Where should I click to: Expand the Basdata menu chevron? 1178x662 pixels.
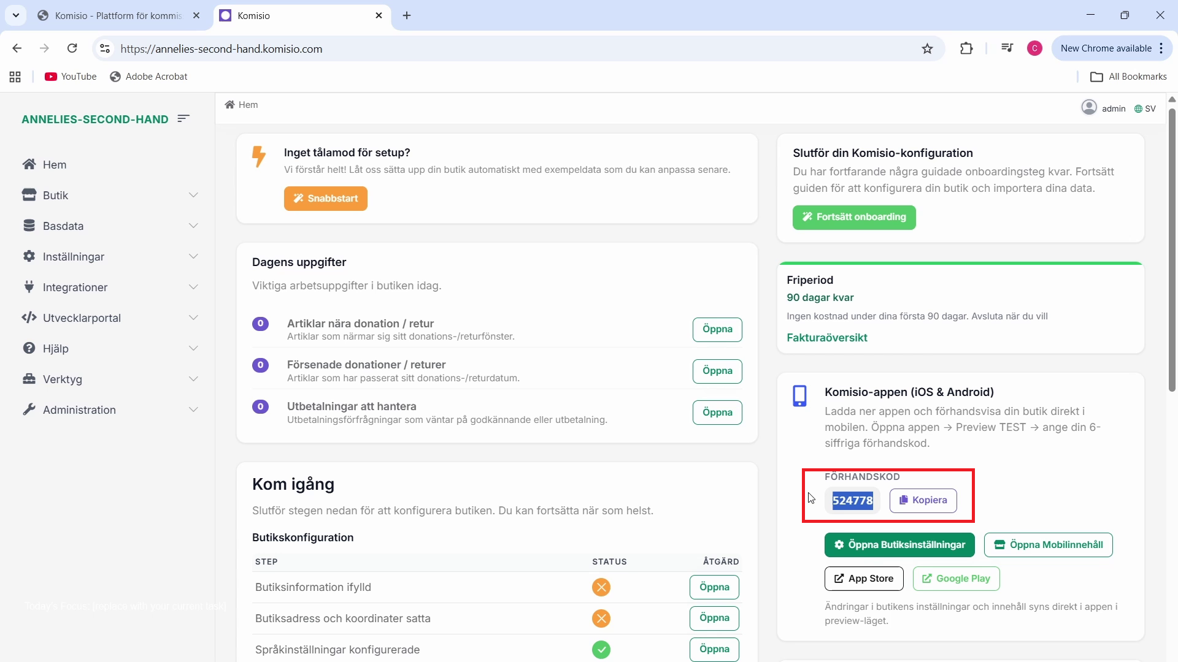pyautogui.click(x=193, y=226)
